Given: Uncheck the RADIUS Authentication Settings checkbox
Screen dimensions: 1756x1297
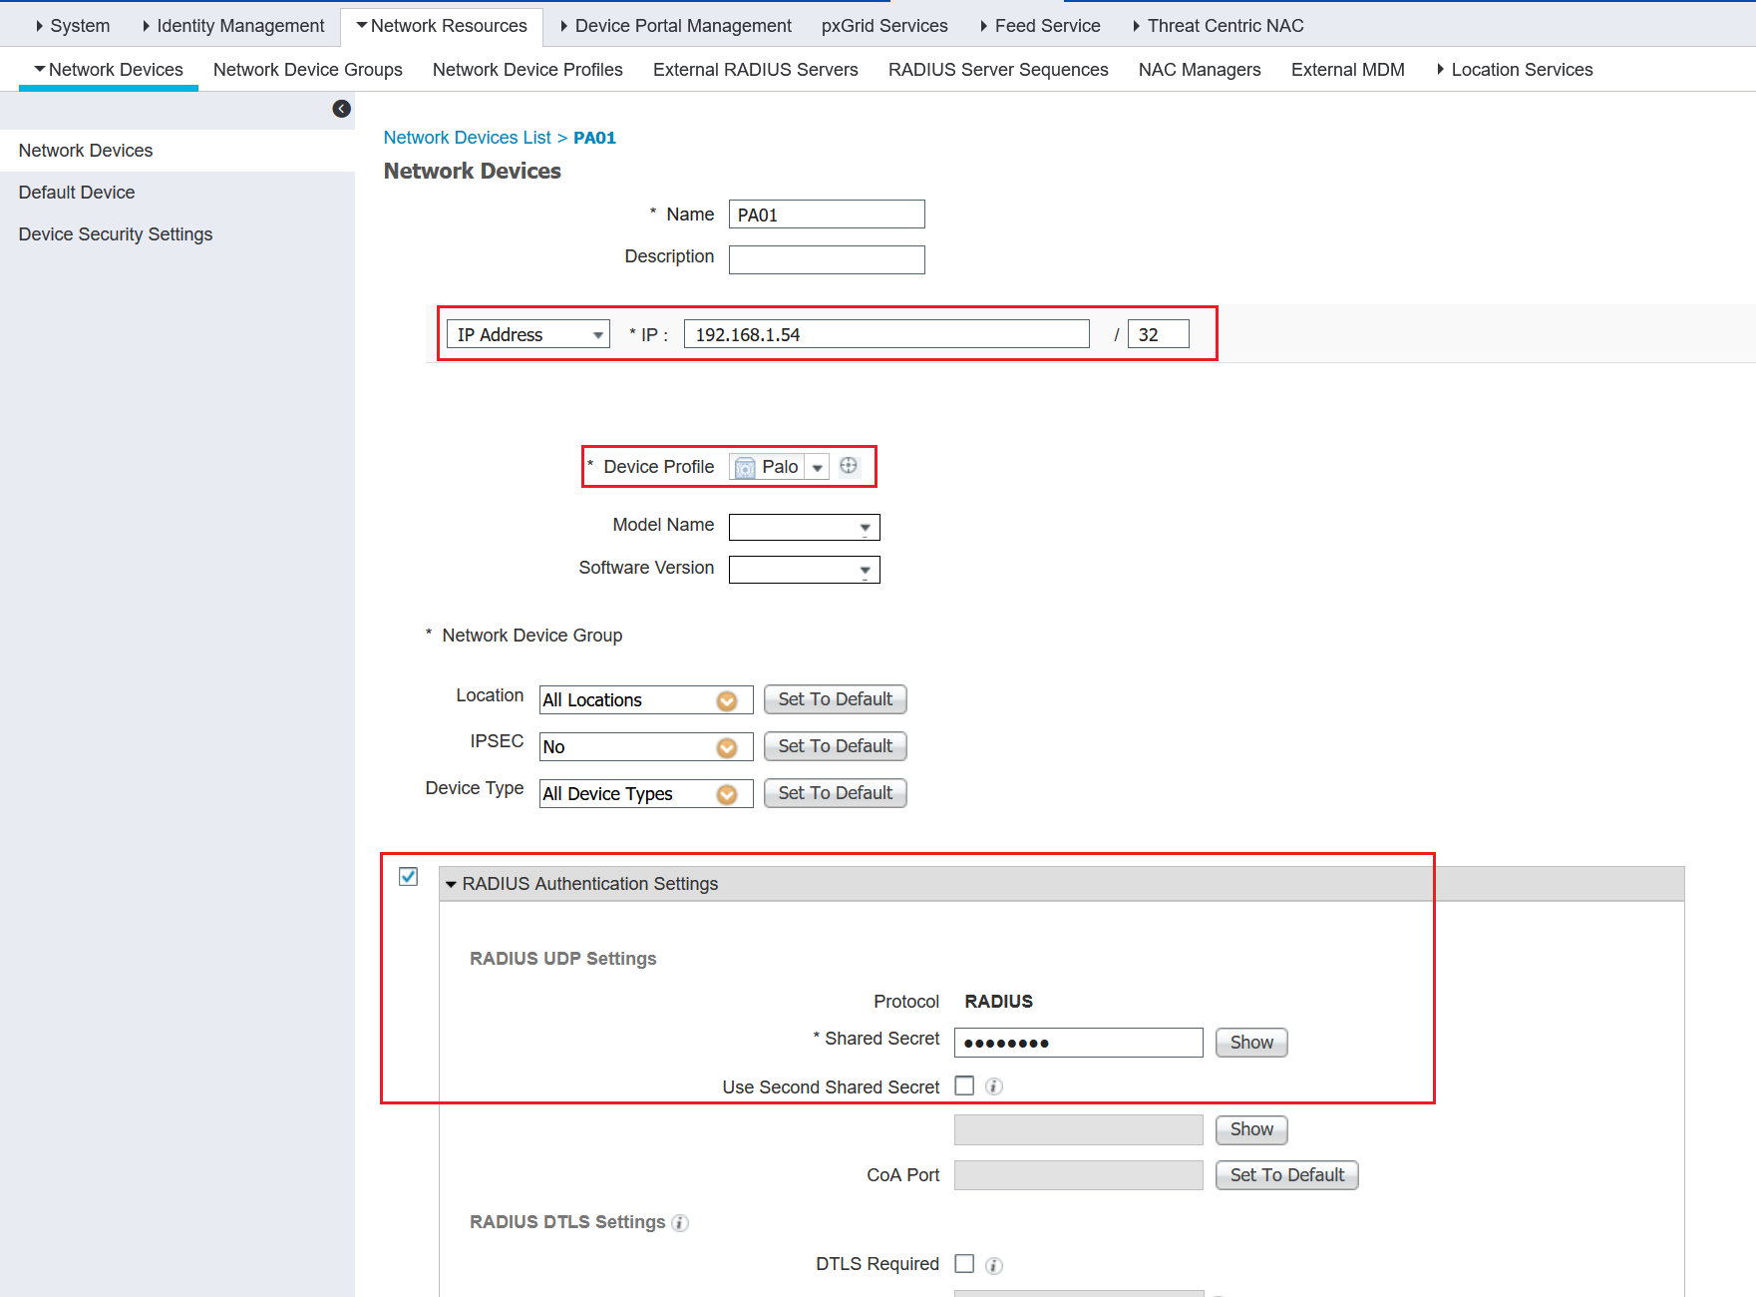Looking at the screenshot, I should (x=408, y=876).
